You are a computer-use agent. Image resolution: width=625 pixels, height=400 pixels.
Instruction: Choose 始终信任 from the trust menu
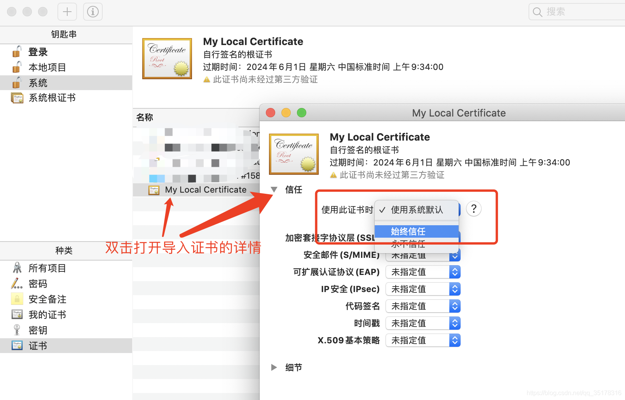417,231
